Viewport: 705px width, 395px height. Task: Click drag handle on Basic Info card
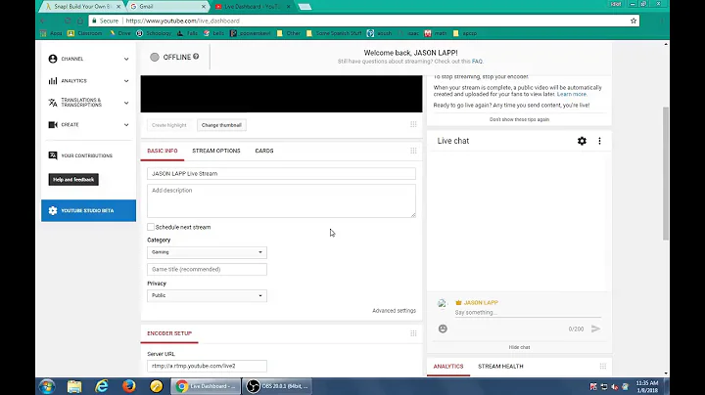(413, 151)
